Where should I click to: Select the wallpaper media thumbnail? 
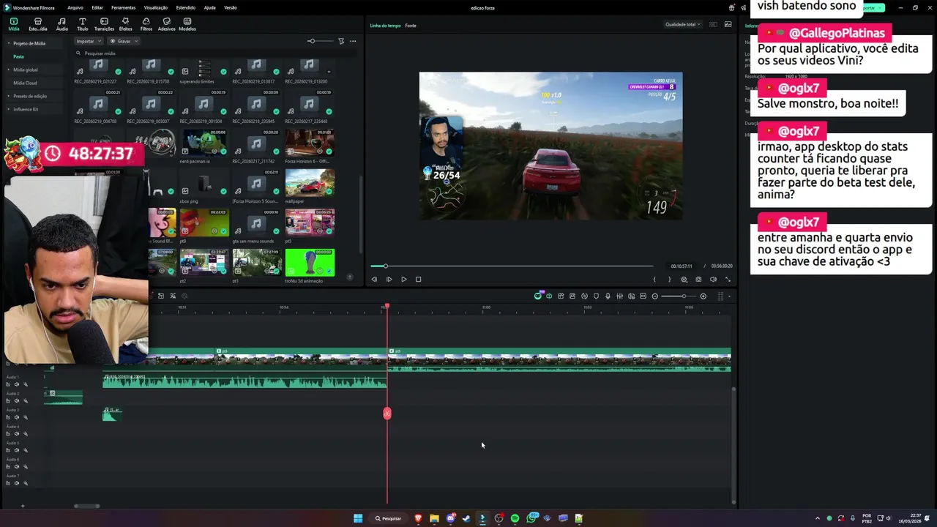(x=310, y=183)
